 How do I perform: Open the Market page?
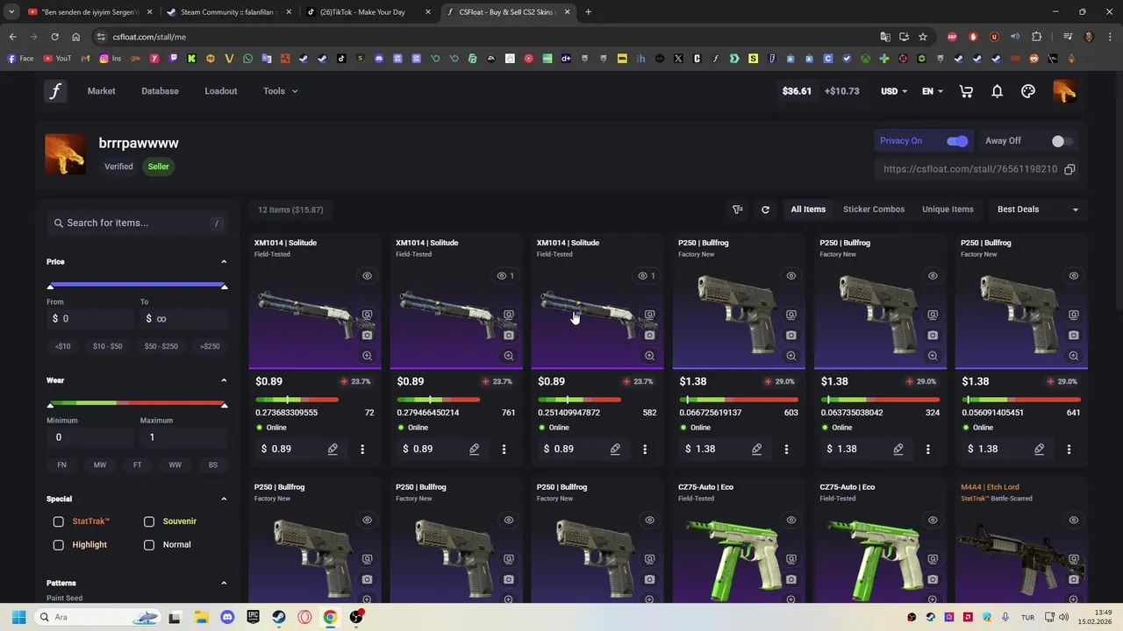101,91
